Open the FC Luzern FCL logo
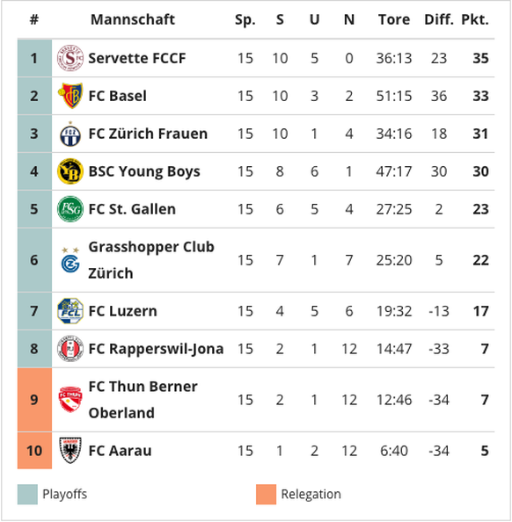512x522 pixels. pos(70,311)
